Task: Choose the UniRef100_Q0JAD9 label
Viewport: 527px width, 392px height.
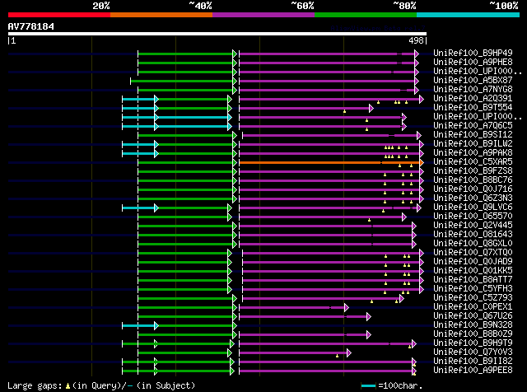Action: (473, 262)
